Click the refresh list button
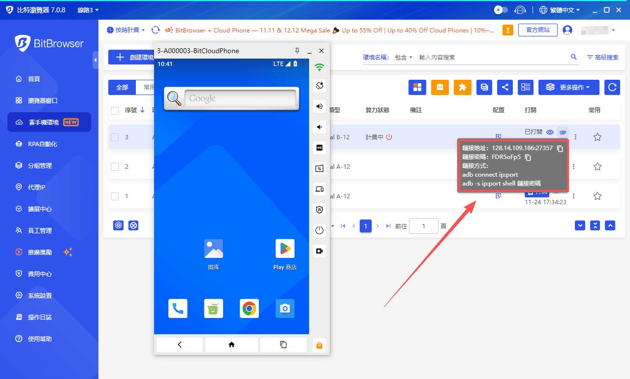The image size is (630, 379). 612,87
